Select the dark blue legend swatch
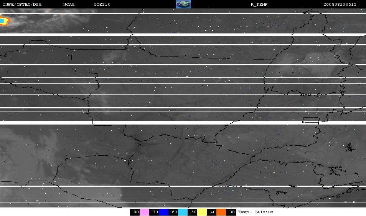Image resolution: width=366 pixels, height=216 pixels. [x=163, y=212]
